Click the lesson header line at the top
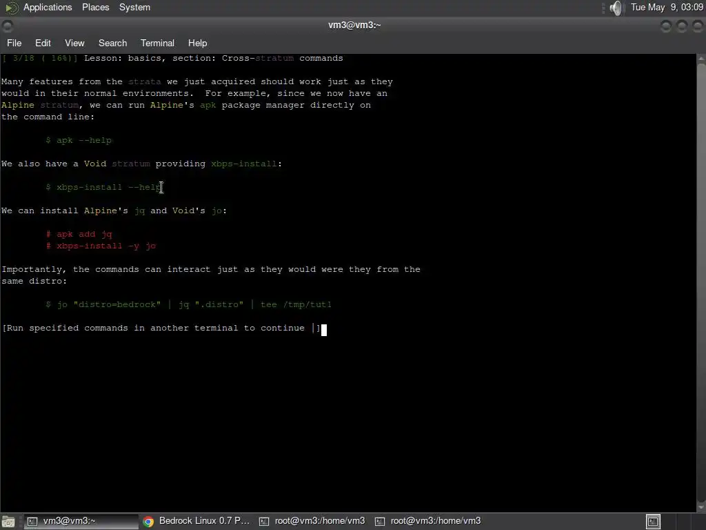The width and height of the screenshot is (706, 530). [172, 58]
